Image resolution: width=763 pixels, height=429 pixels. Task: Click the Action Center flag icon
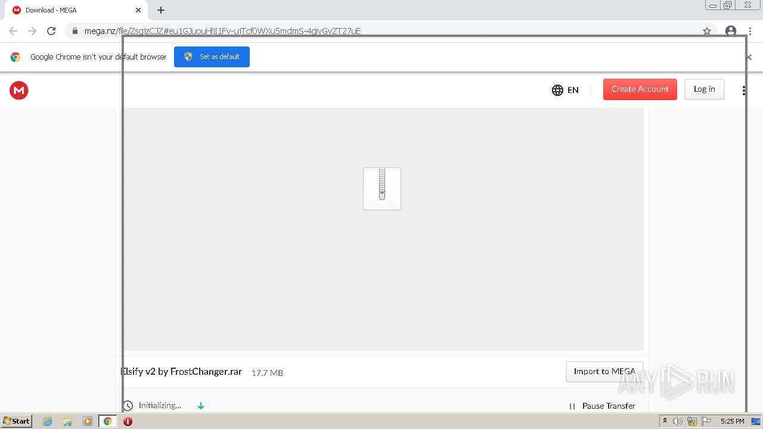coord(706,421)
